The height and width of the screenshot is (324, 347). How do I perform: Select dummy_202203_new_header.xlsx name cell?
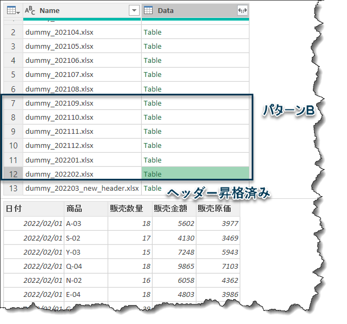coord(82,188)
